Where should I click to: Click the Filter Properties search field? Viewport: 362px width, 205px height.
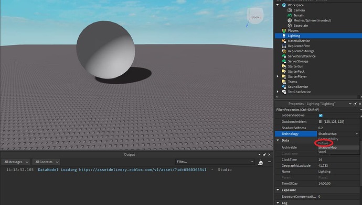pos(317,110)
